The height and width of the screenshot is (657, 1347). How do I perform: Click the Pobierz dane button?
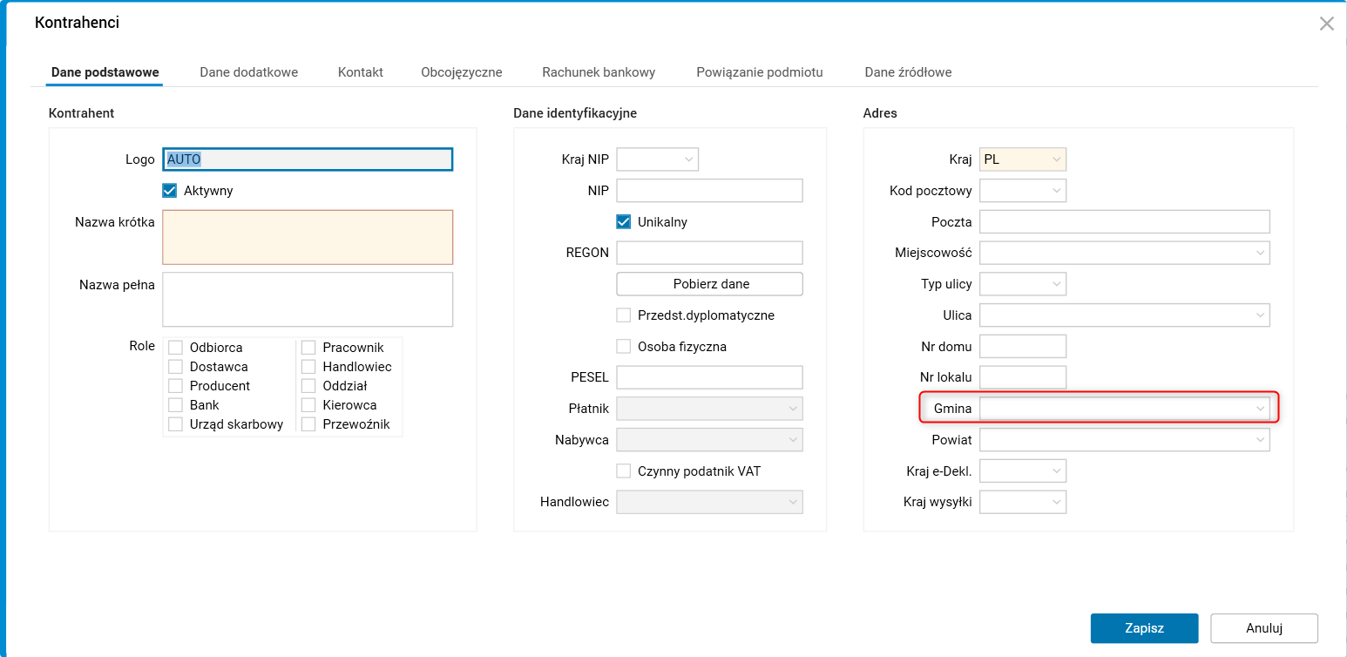click(710, 284)
